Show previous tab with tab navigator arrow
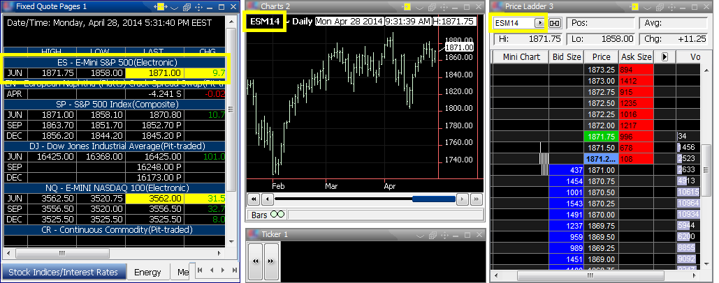This screenshot has width=719, height=283. point(212,270)
